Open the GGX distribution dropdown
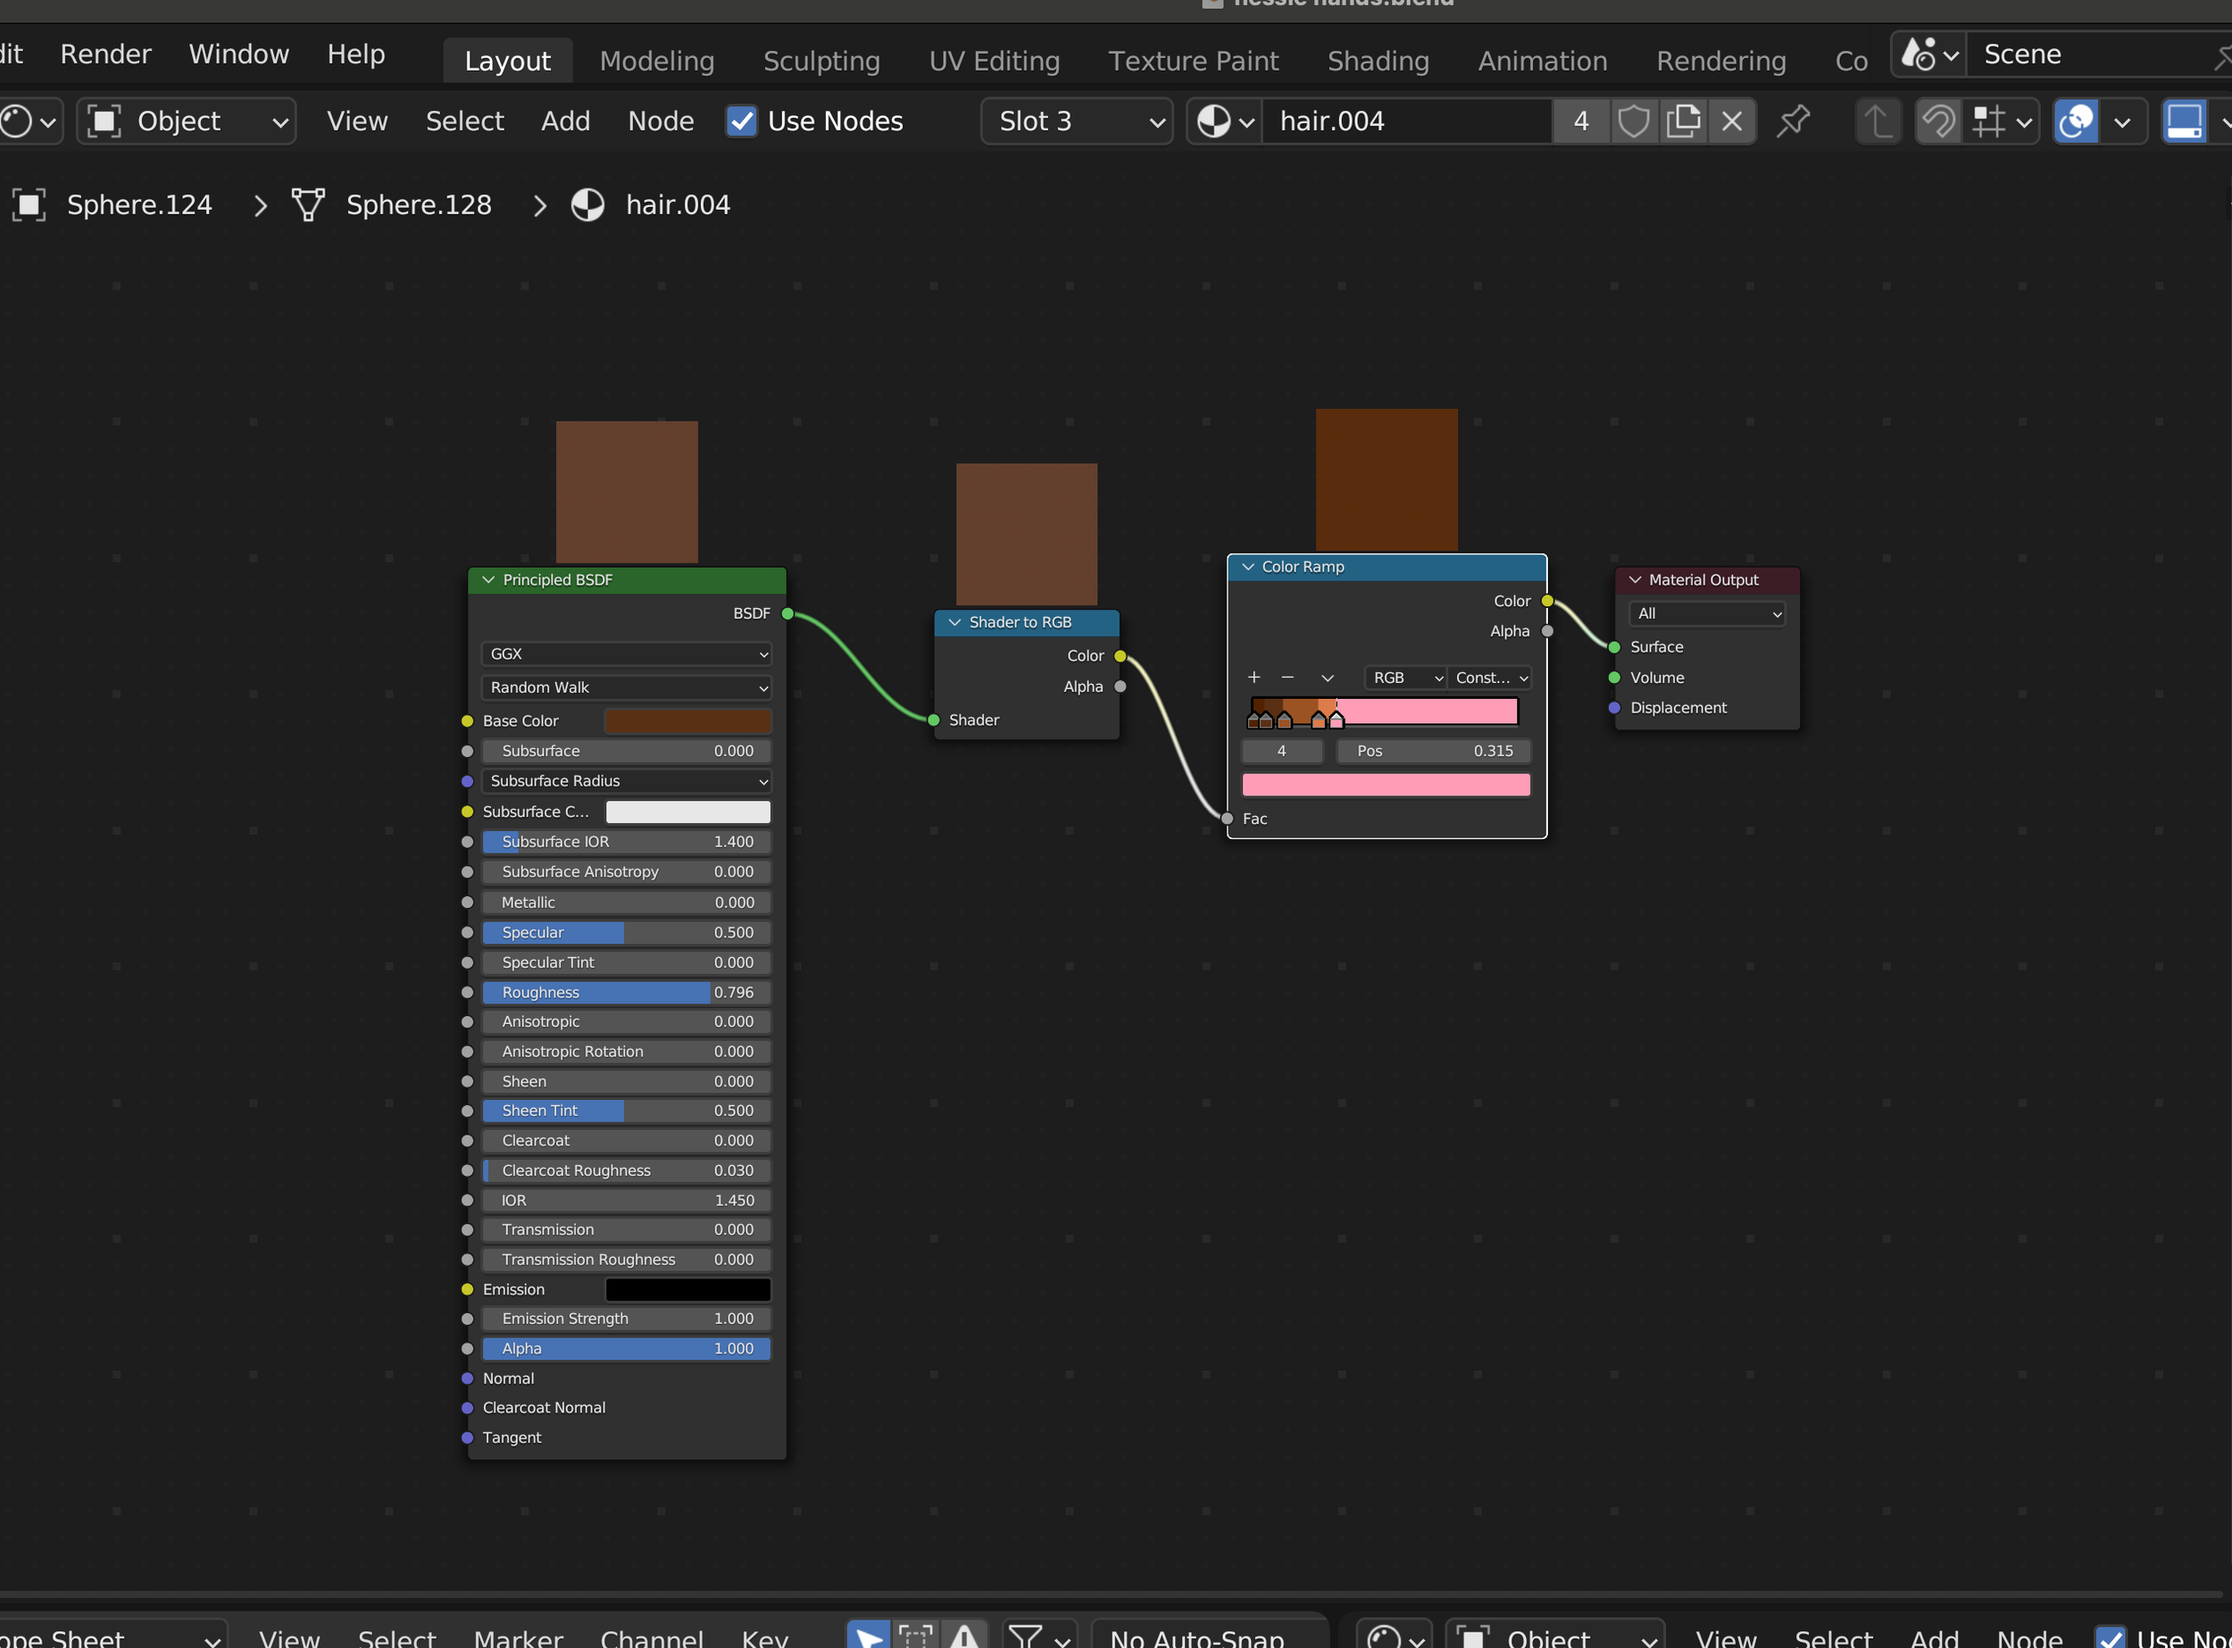The image size is (2232, 1648). [627, 654]
